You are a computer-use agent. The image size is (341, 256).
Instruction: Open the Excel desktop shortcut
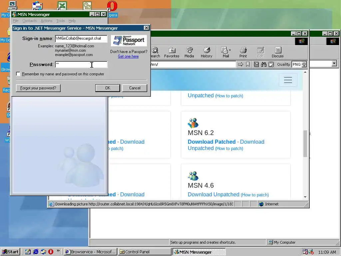coord(62,6)
